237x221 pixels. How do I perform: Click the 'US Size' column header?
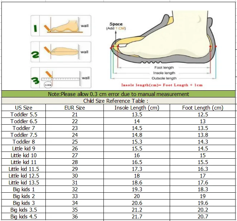(x=24, y=108)
